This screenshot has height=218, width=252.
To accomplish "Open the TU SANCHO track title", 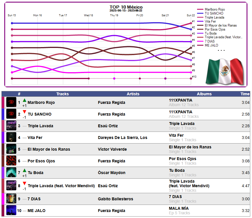I will (39, 114).
